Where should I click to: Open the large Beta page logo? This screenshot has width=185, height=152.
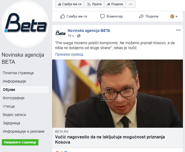click(25, 24)
